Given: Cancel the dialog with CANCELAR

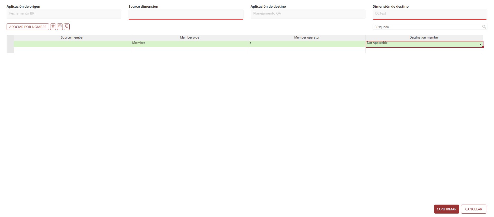Looking at the screenshot, I should pos(473,209).
